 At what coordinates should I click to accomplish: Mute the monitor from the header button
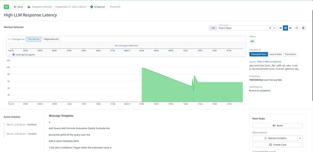18,7
